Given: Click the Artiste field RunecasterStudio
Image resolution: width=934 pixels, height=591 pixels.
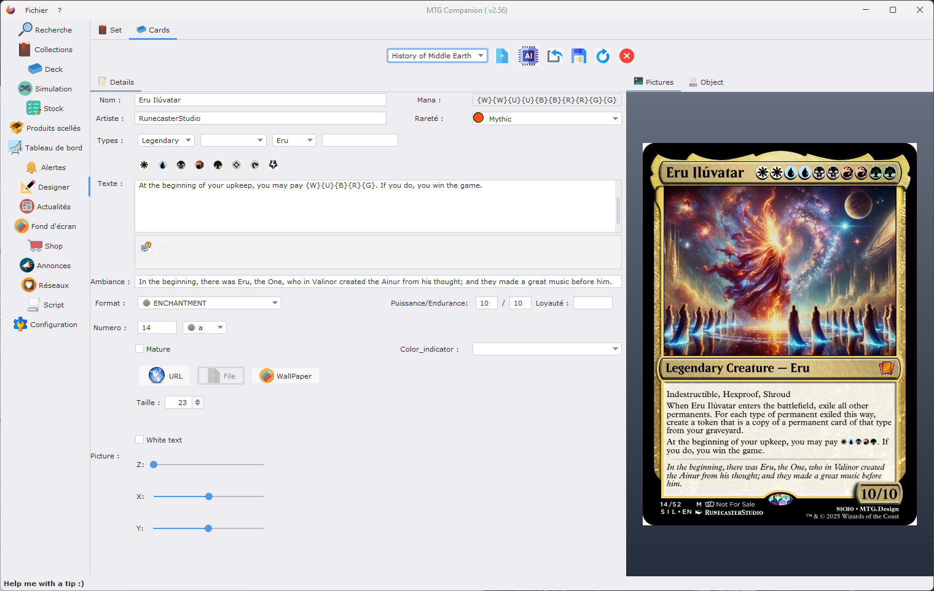Looking at the screenshot, I should [x=261, y=118].
